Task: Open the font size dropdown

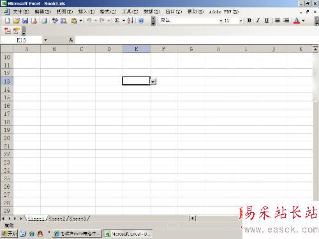Action: [241, 20]
